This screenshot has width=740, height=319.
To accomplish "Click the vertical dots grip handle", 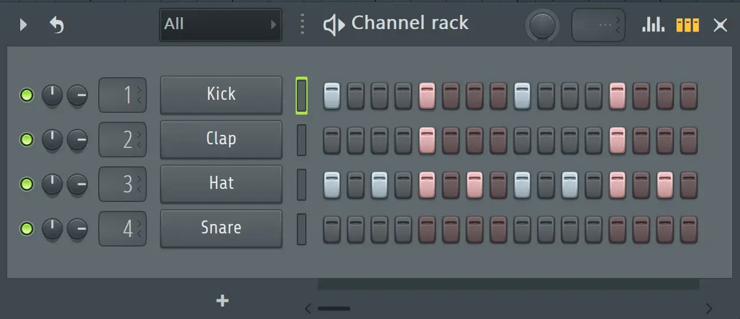I will (302, 24).
